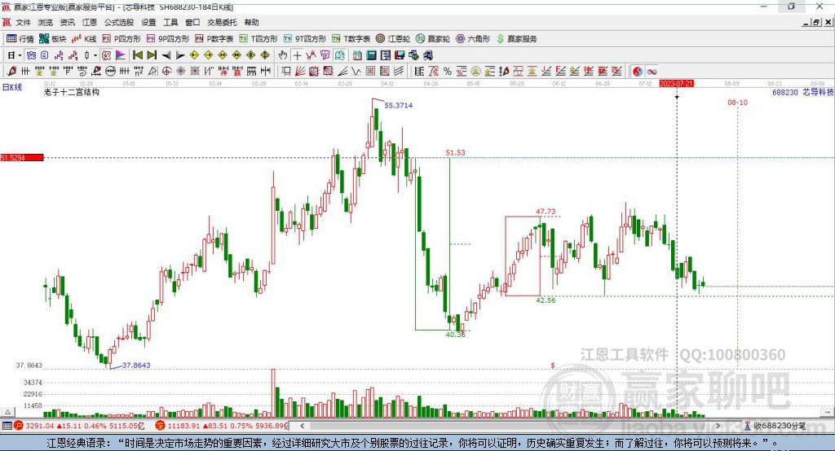Click the infinity loop icon
Screen dimensions: 835x451
652,72
